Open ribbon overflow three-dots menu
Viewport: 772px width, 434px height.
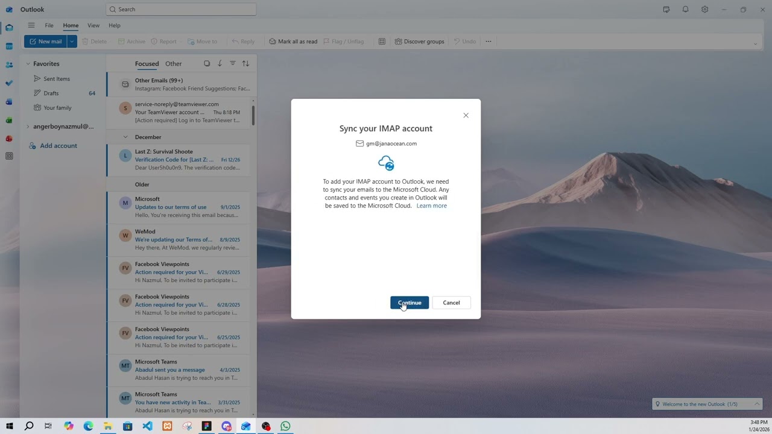[489, 42]
